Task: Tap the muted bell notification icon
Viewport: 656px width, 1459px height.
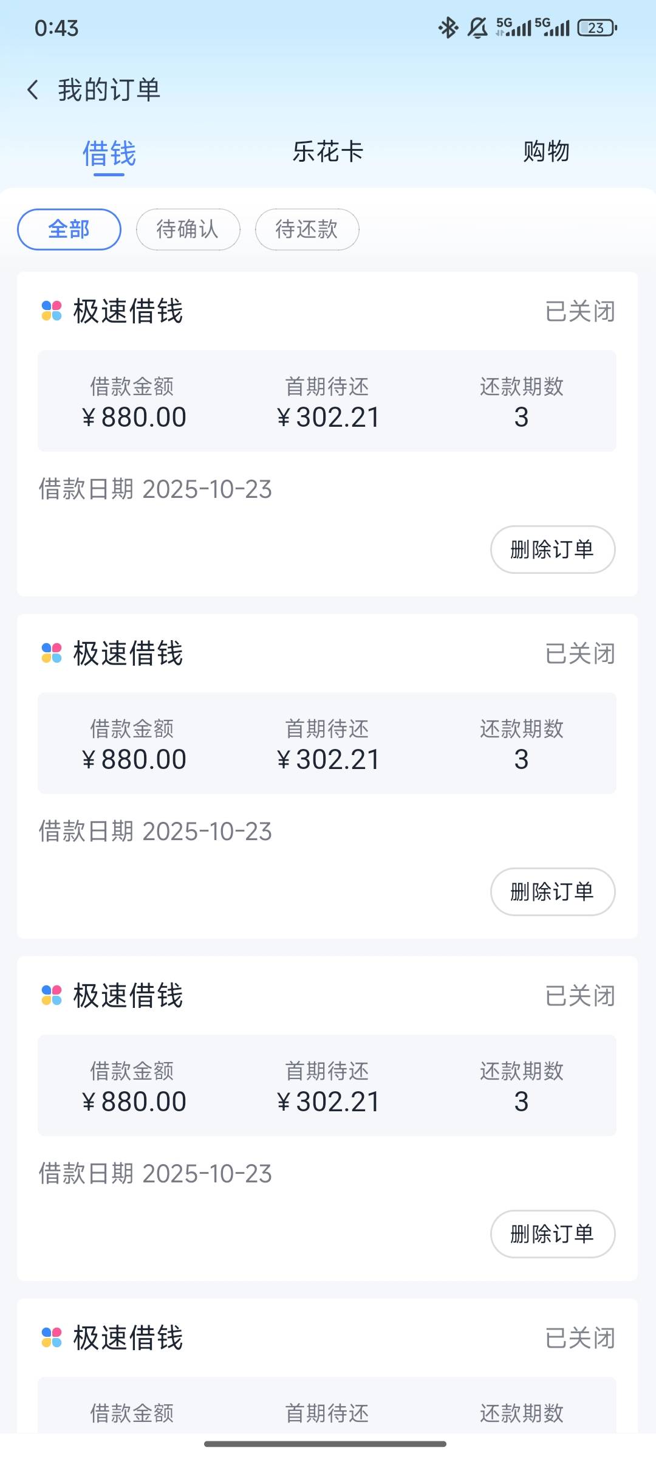Action: (x=477, y=28)
